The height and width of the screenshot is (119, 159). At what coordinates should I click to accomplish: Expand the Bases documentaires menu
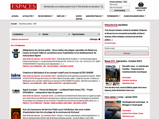click(x=135, y=16)
